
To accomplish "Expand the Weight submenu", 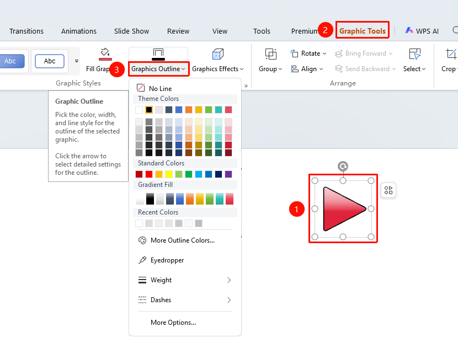I will point(185,280).
